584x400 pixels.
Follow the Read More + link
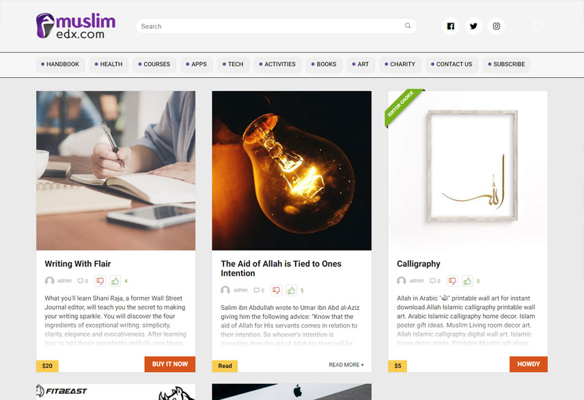[x=346, y=365]
